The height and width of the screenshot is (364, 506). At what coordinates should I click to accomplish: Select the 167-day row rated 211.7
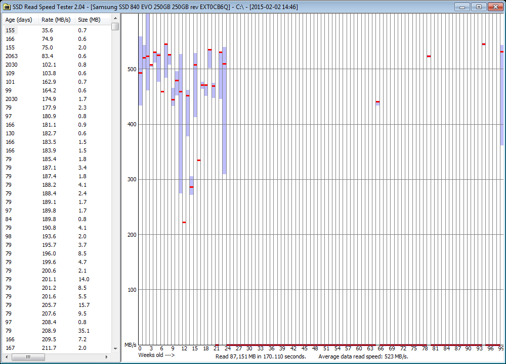pos(57,348)
